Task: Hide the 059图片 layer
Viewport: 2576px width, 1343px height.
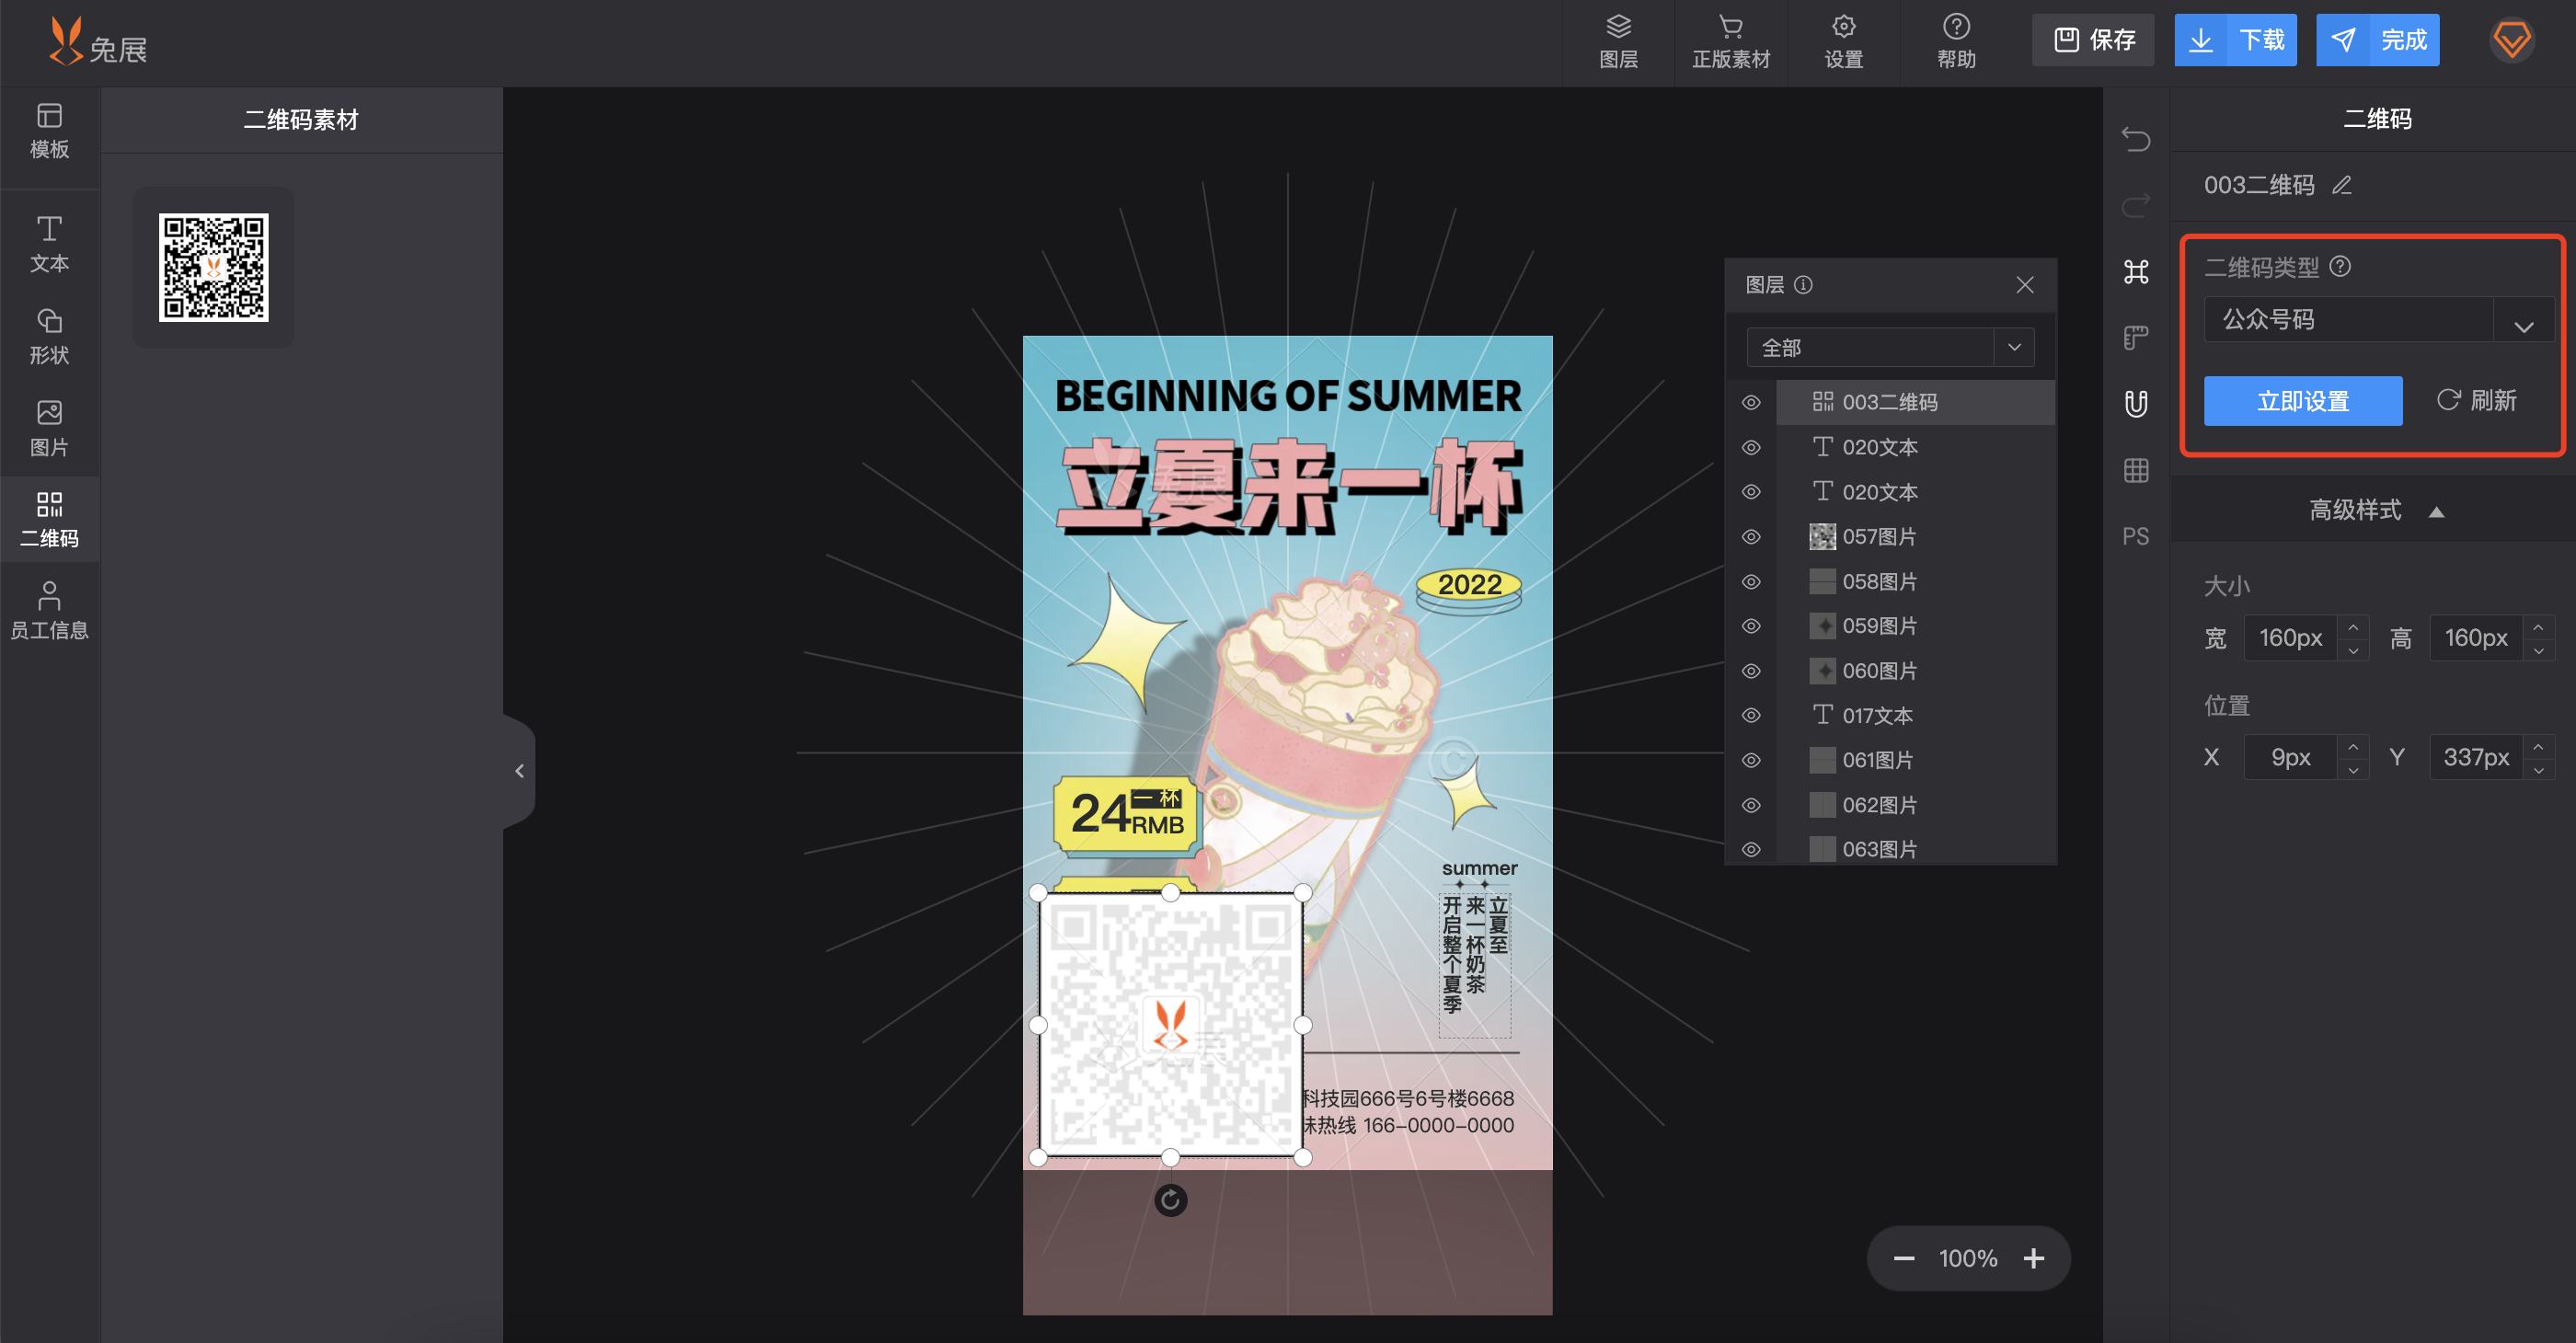Action: pyautogui.click(x=1750, y=626)
